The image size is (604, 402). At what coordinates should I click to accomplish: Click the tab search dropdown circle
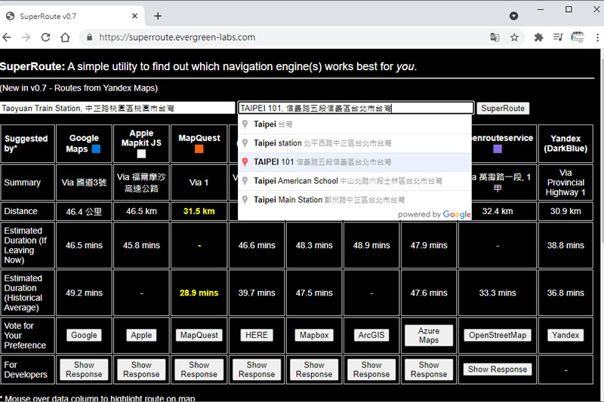click(x=513, y=16)
